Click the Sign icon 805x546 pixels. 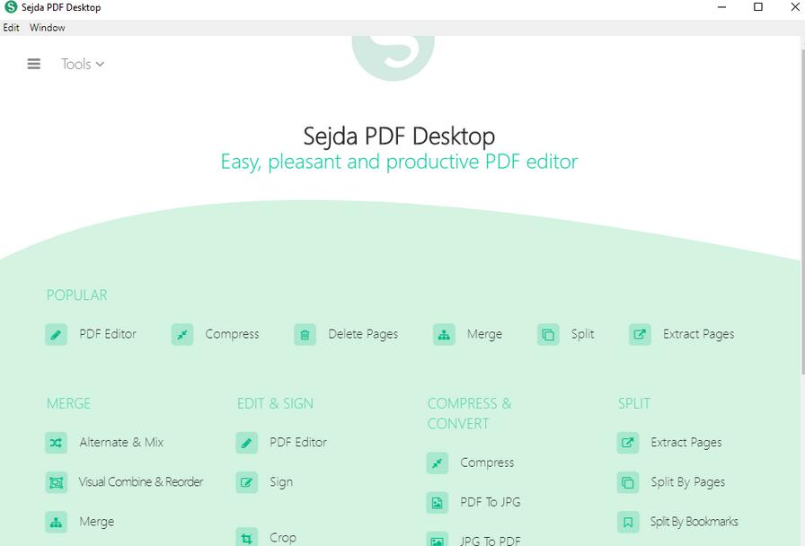tap(246, 482)
